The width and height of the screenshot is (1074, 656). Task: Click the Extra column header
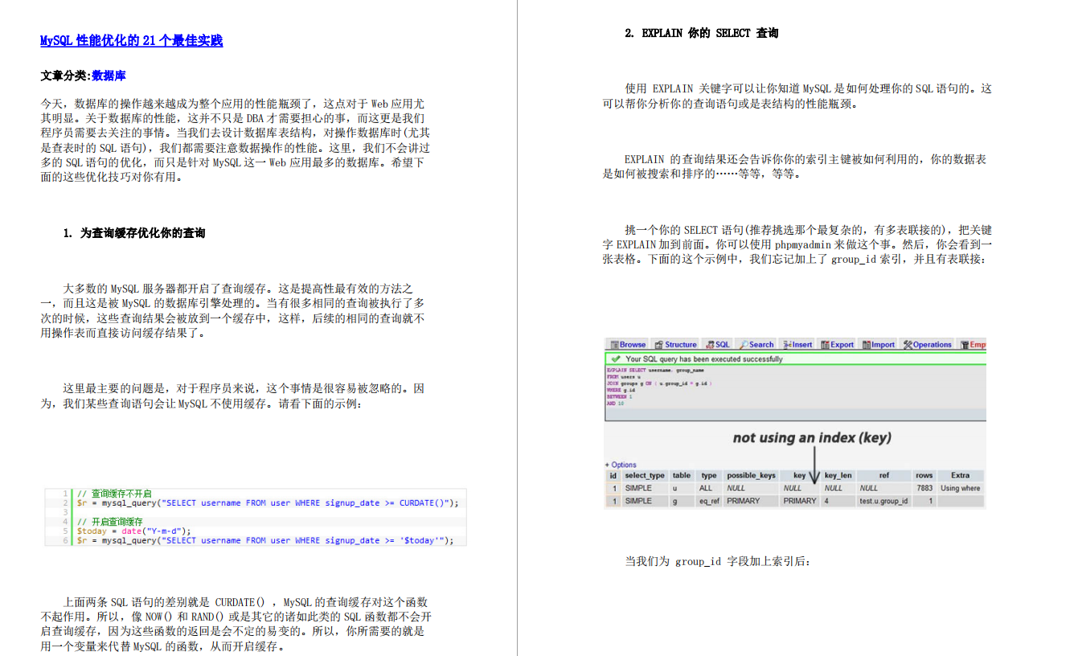[961, 475]
